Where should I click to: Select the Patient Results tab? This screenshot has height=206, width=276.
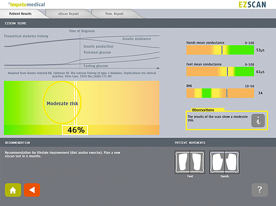pyautogui.click(x=20, y=14)
